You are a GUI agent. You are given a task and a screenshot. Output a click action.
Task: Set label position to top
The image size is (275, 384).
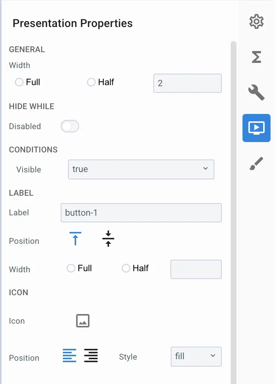click(x=75, y=239)
